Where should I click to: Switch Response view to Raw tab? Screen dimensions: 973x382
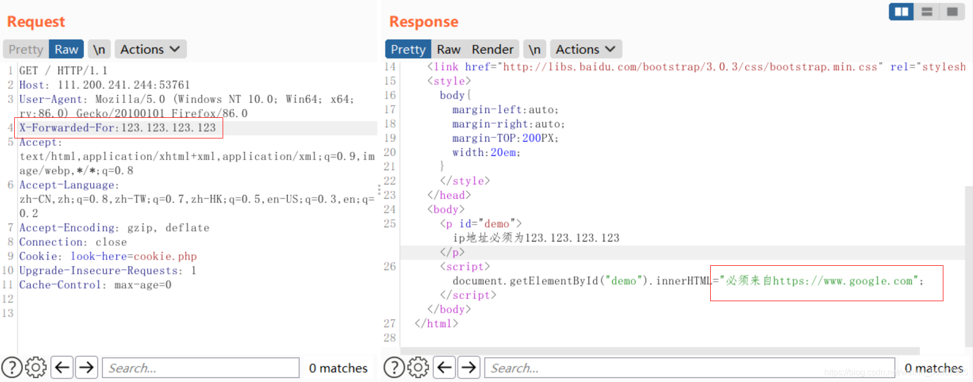pos(448,49)
